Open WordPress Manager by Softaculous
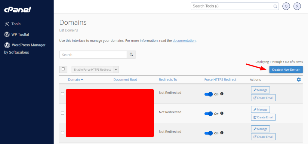 [25, 49]
